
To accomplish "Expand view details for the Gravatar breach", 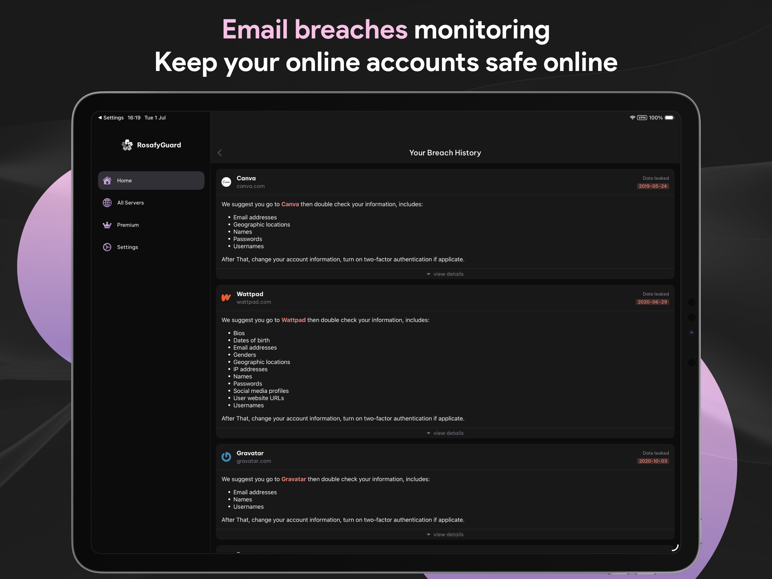I will (x=445, y=534).
